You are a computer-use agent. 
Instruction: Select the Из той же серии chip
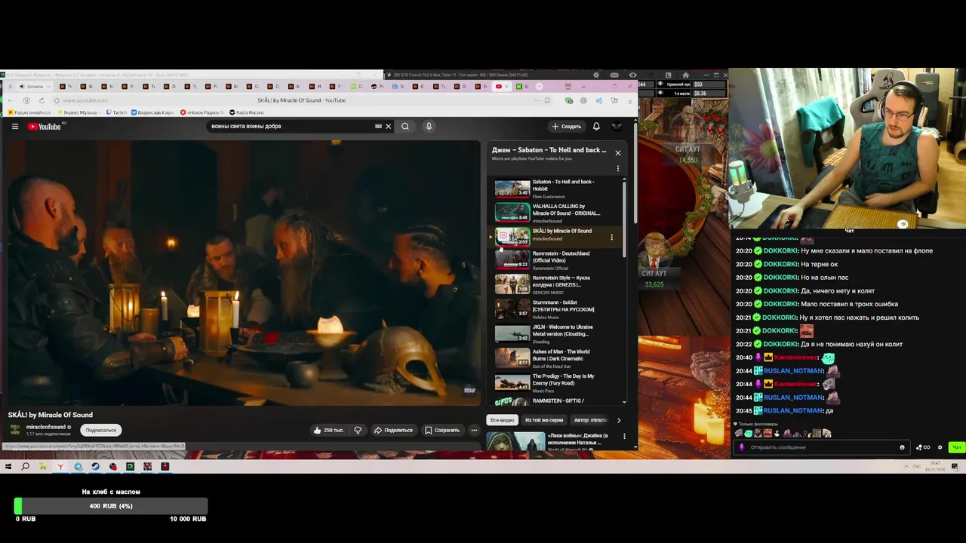[544, 420]
